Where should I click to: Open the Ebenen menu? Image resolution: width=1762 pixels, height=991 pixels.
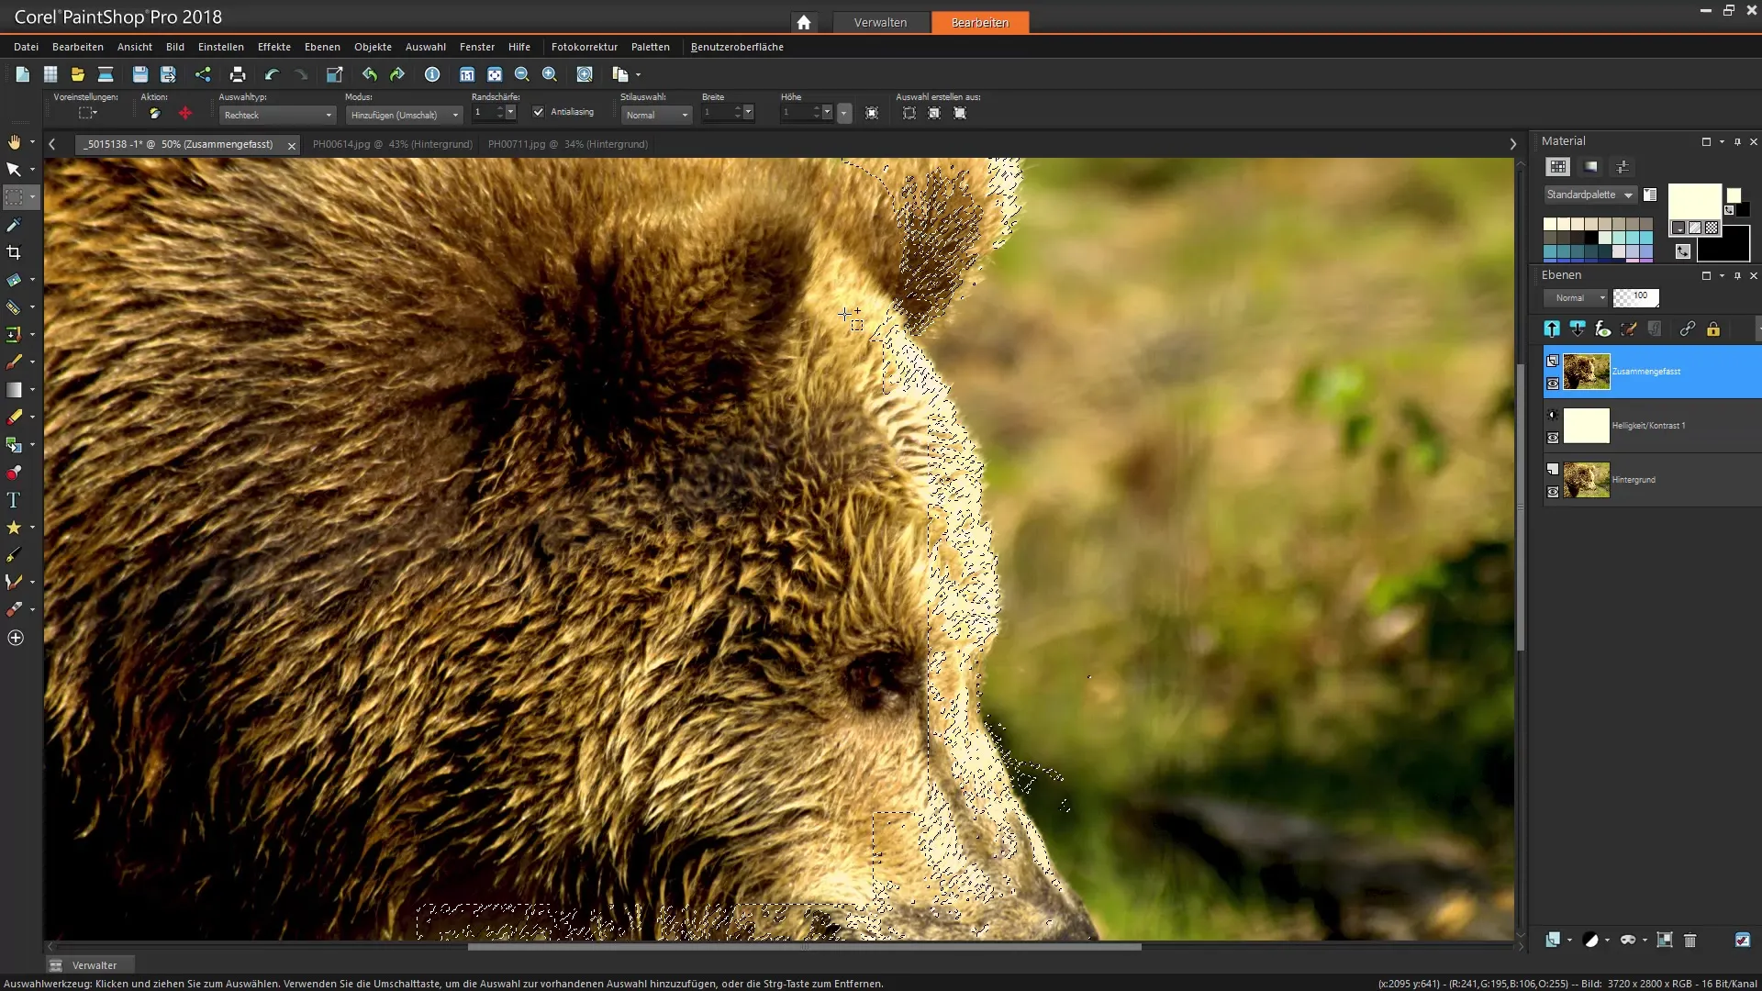click(x=322, y=47)
